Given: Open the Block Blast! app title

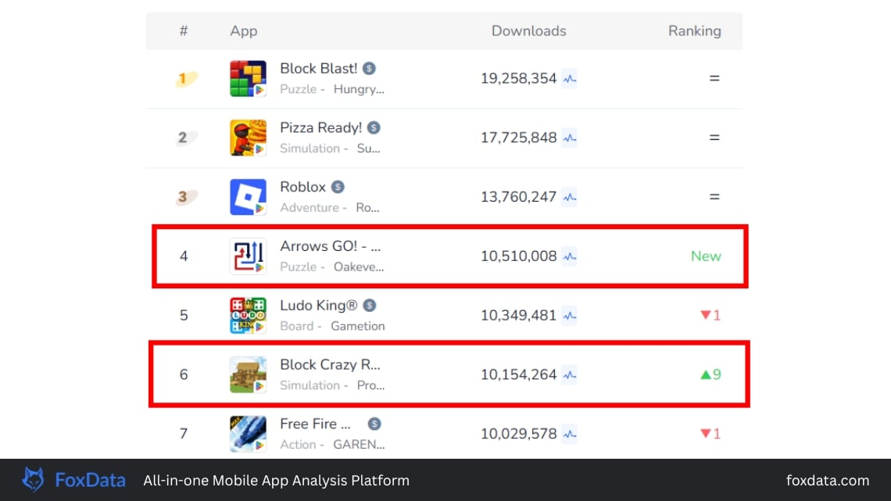Looking at the screenshot, I should [318, 69].
